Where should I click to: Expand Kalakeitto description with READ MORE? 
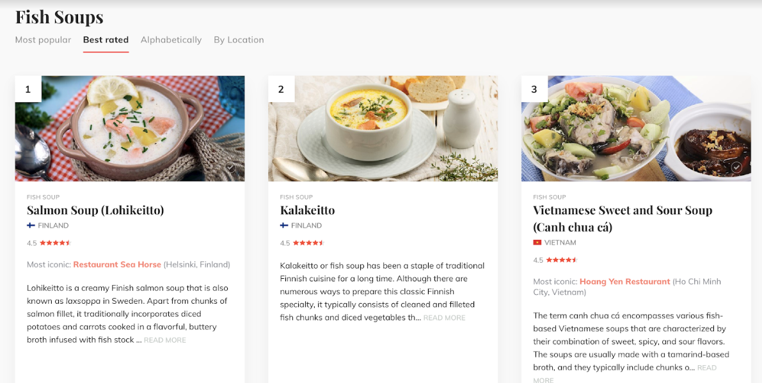point(444,318)
